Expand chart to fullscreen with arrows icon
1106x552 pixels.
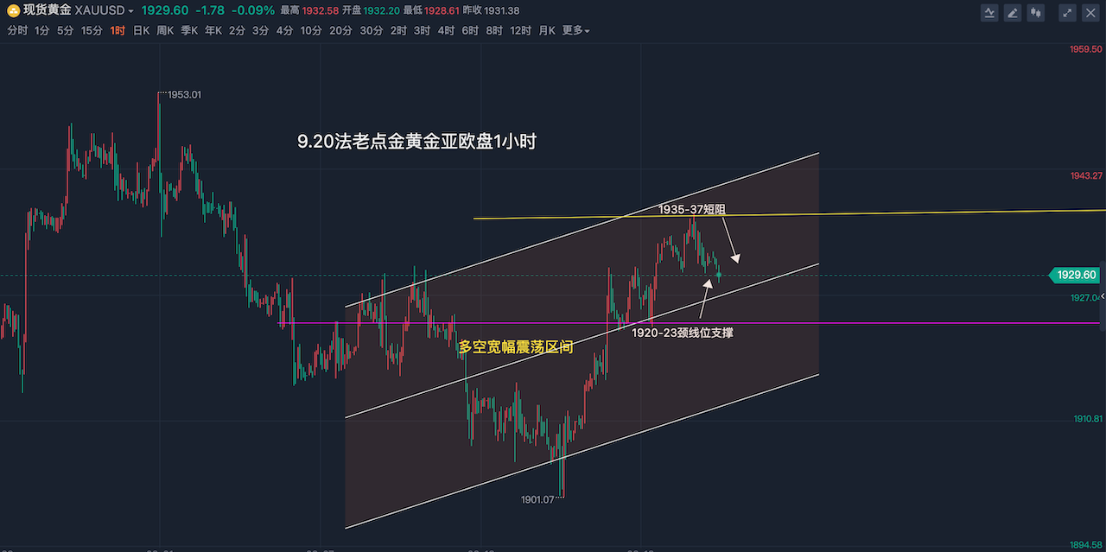point(1068,12)
